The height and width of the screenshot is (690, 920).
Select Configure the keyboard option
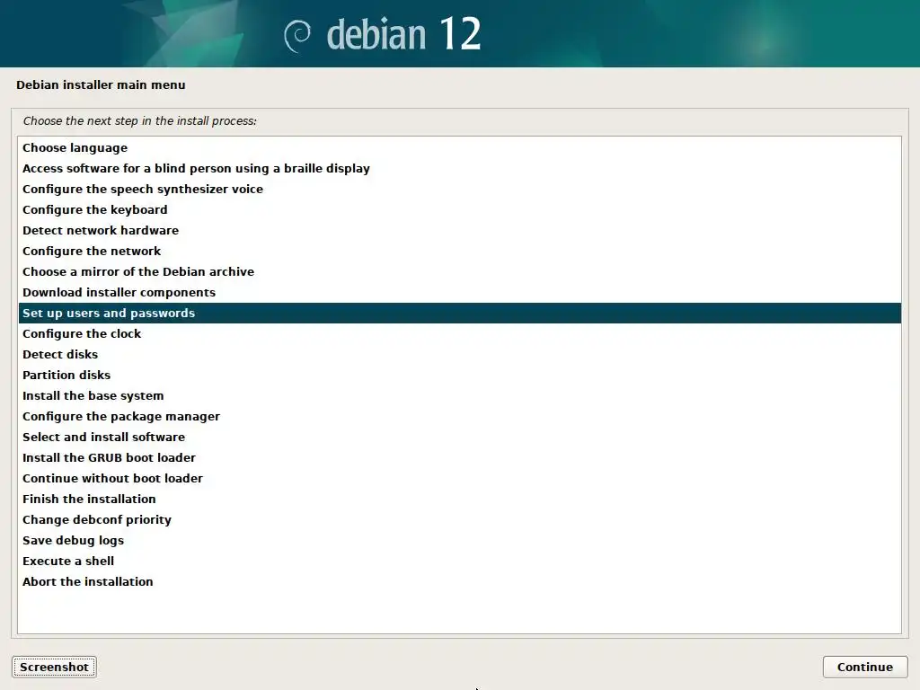[459, 209]
